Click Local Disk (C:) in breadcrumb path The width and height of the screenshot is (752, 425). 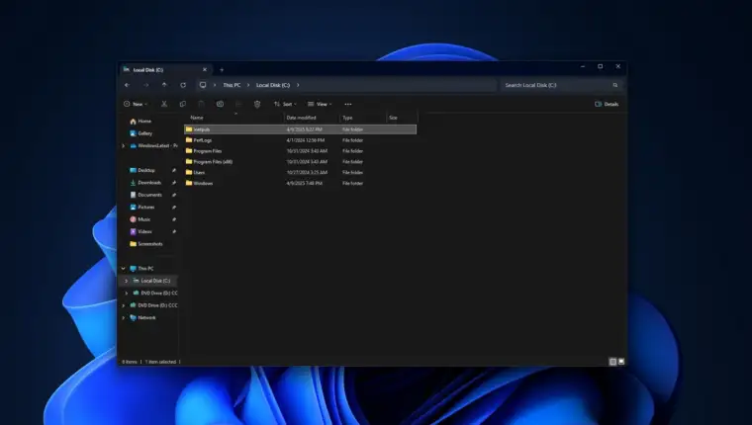273,85
